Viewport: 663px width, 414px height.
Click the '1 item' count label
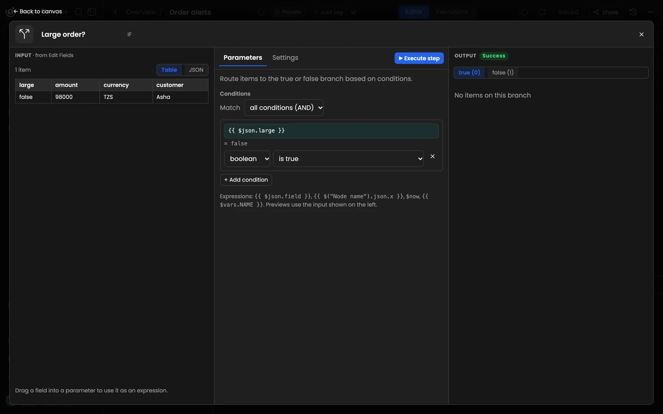23,70
